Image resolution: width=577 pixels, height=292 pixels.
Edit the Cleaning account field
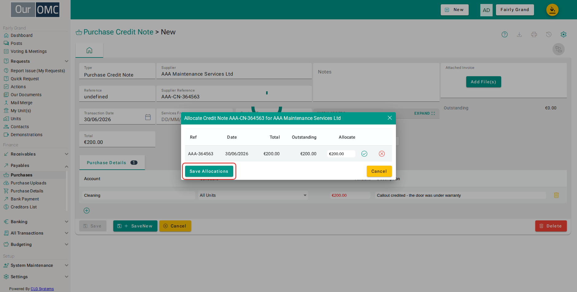coord(138,195)
